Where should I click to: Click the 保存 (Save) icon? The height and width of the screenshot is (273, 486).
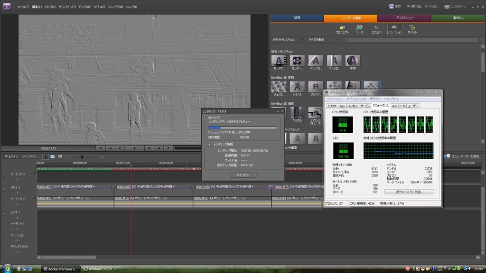tap(392, 7)
